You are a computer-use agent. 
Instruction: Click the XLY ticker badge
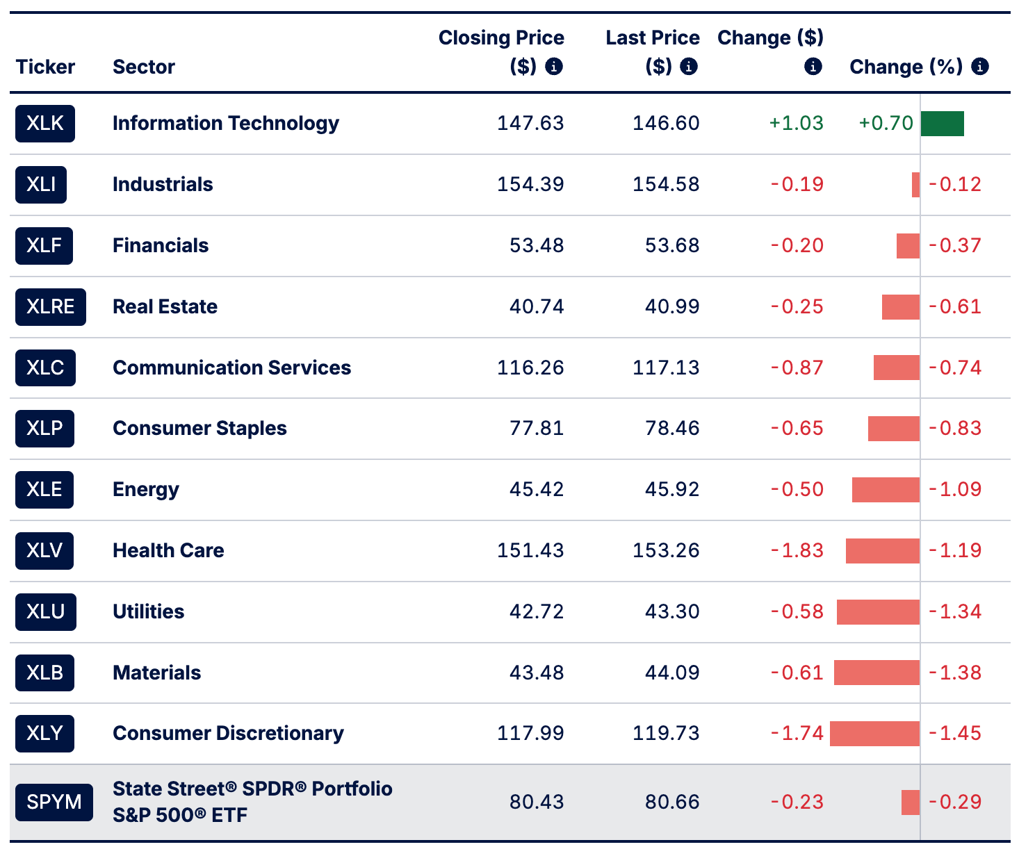tap(44, 734)
